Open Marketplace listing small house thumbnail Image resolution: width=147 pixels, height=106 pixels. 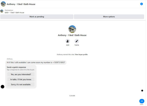click(x=2, y=11)
